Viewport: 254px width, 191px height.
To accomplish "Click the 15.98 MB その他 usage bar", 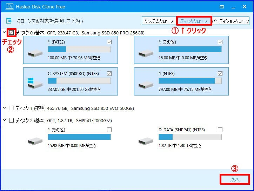I will click(x=79, y=137).
